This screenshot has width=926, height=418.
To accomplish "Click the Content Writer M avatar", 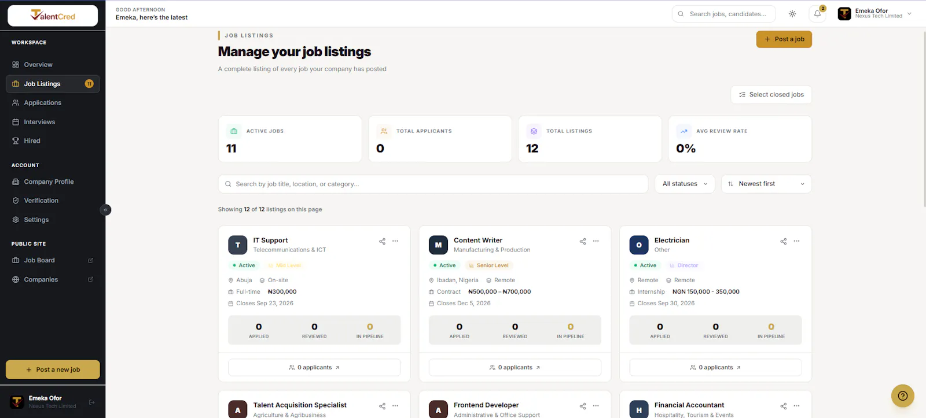I will pyautogui.click(x=438, y=245).
